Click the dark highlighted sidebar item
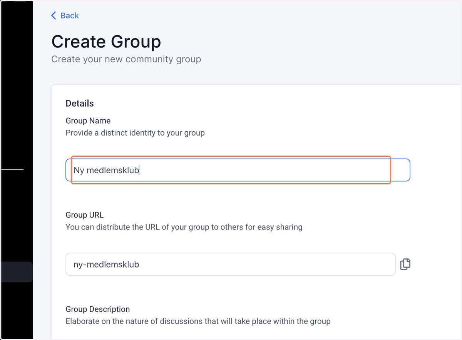The image size is (462, 340). tap(16, 272)
